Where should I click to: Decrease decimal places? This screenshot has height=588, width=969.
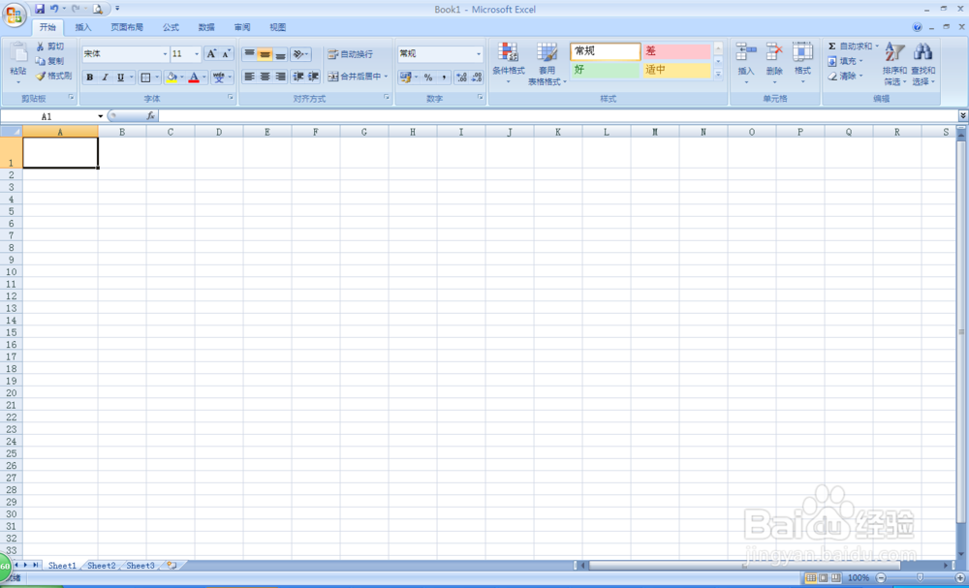(x=477, y=77)
